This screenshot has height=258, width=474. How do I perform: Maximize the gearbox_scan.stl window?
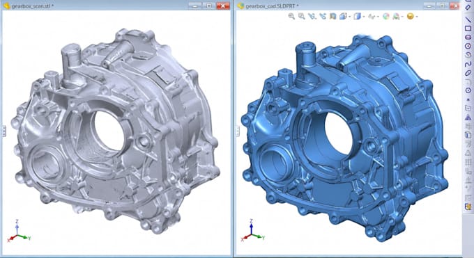point(209,6)
